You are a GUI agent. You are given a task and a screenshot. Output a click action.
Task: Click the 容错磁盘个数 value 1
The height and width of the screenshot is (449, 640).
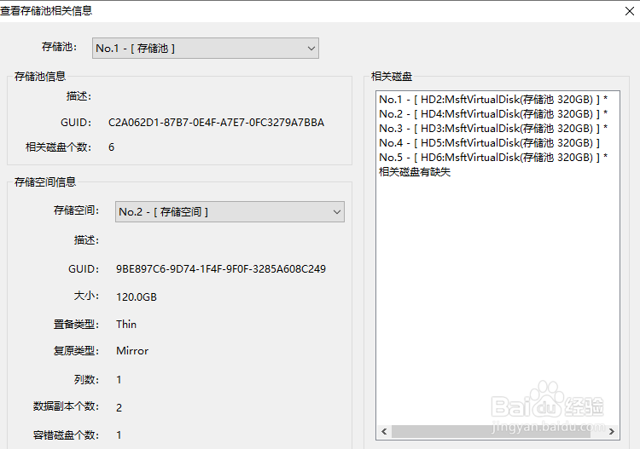coord(119,435)
